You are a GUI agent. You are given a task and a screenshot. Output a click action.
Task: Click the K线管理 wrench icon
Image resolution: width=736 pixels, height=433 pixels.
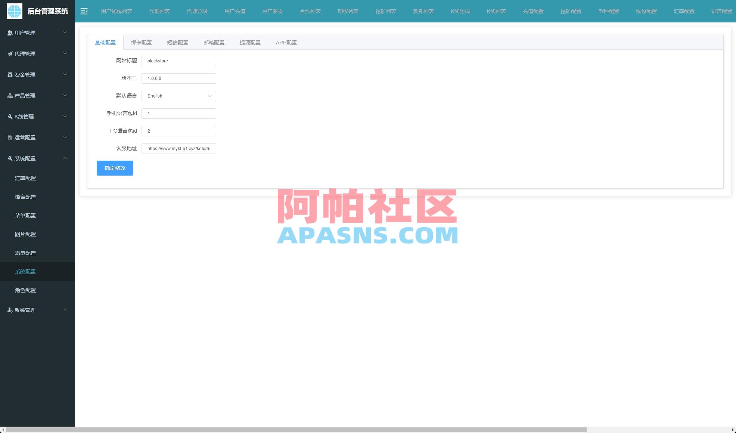(9, 116)
